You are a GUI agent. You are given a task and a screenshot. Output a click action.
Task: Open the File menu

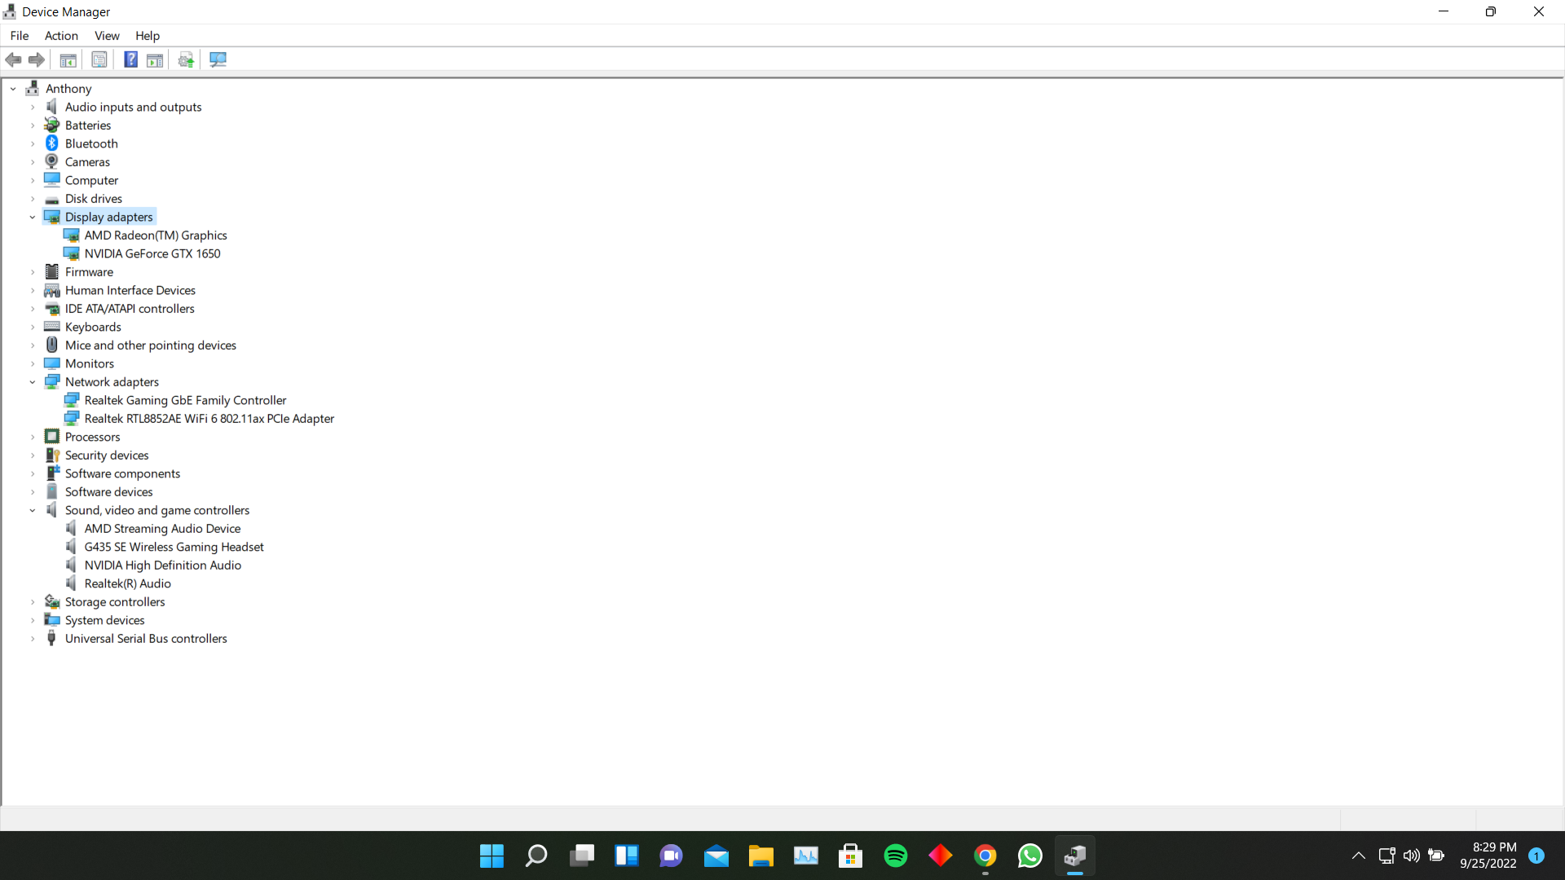pos(19,36)
